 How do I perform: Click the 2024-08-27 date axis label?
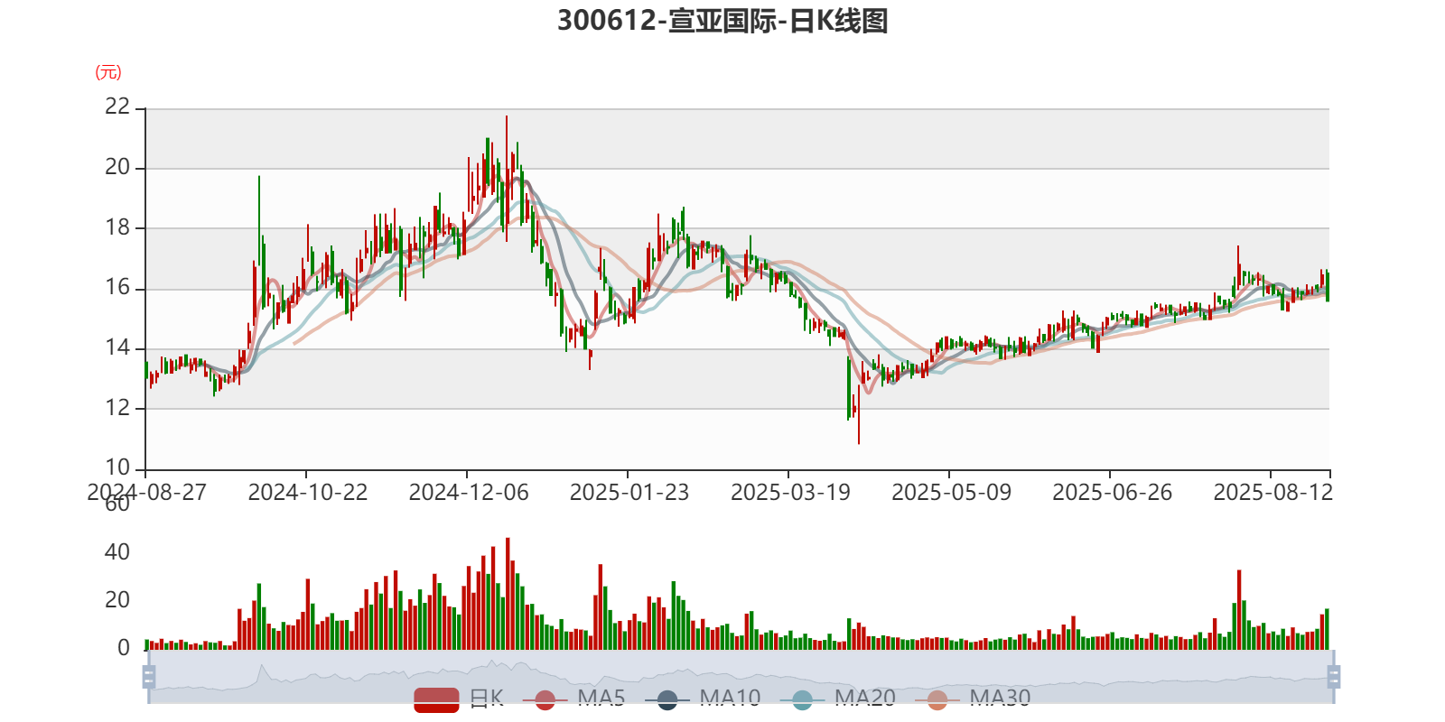pyautogui.click(x=146, y=493)
